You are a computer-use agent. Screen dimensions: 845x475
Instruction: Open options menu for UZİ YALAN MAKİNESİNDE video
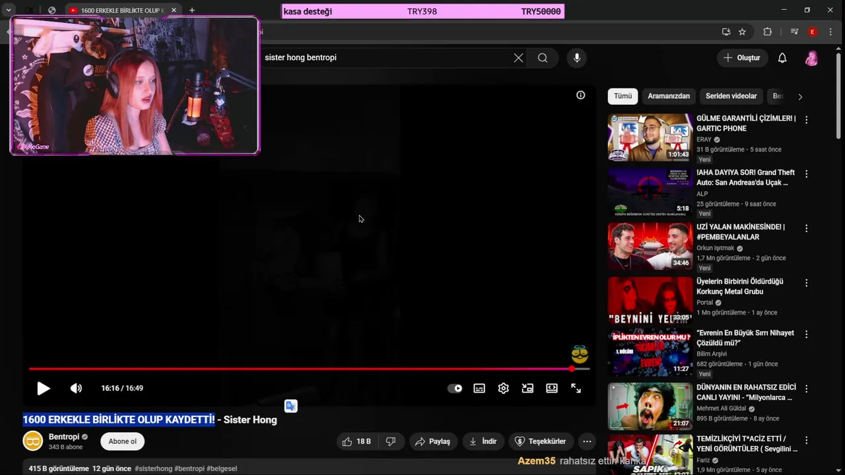[806, 228]
